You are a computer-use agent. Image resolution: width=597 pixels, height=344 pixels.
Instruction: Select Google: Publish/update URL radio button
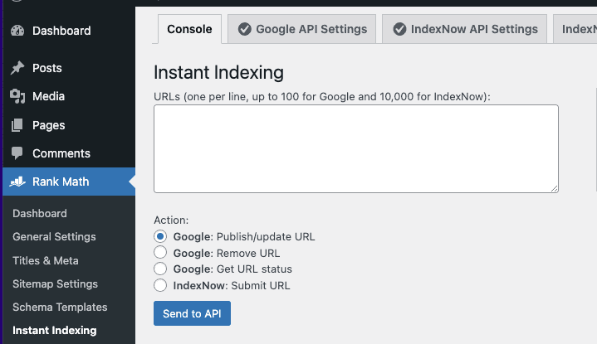pyautogui.click(x=160, y=236)
